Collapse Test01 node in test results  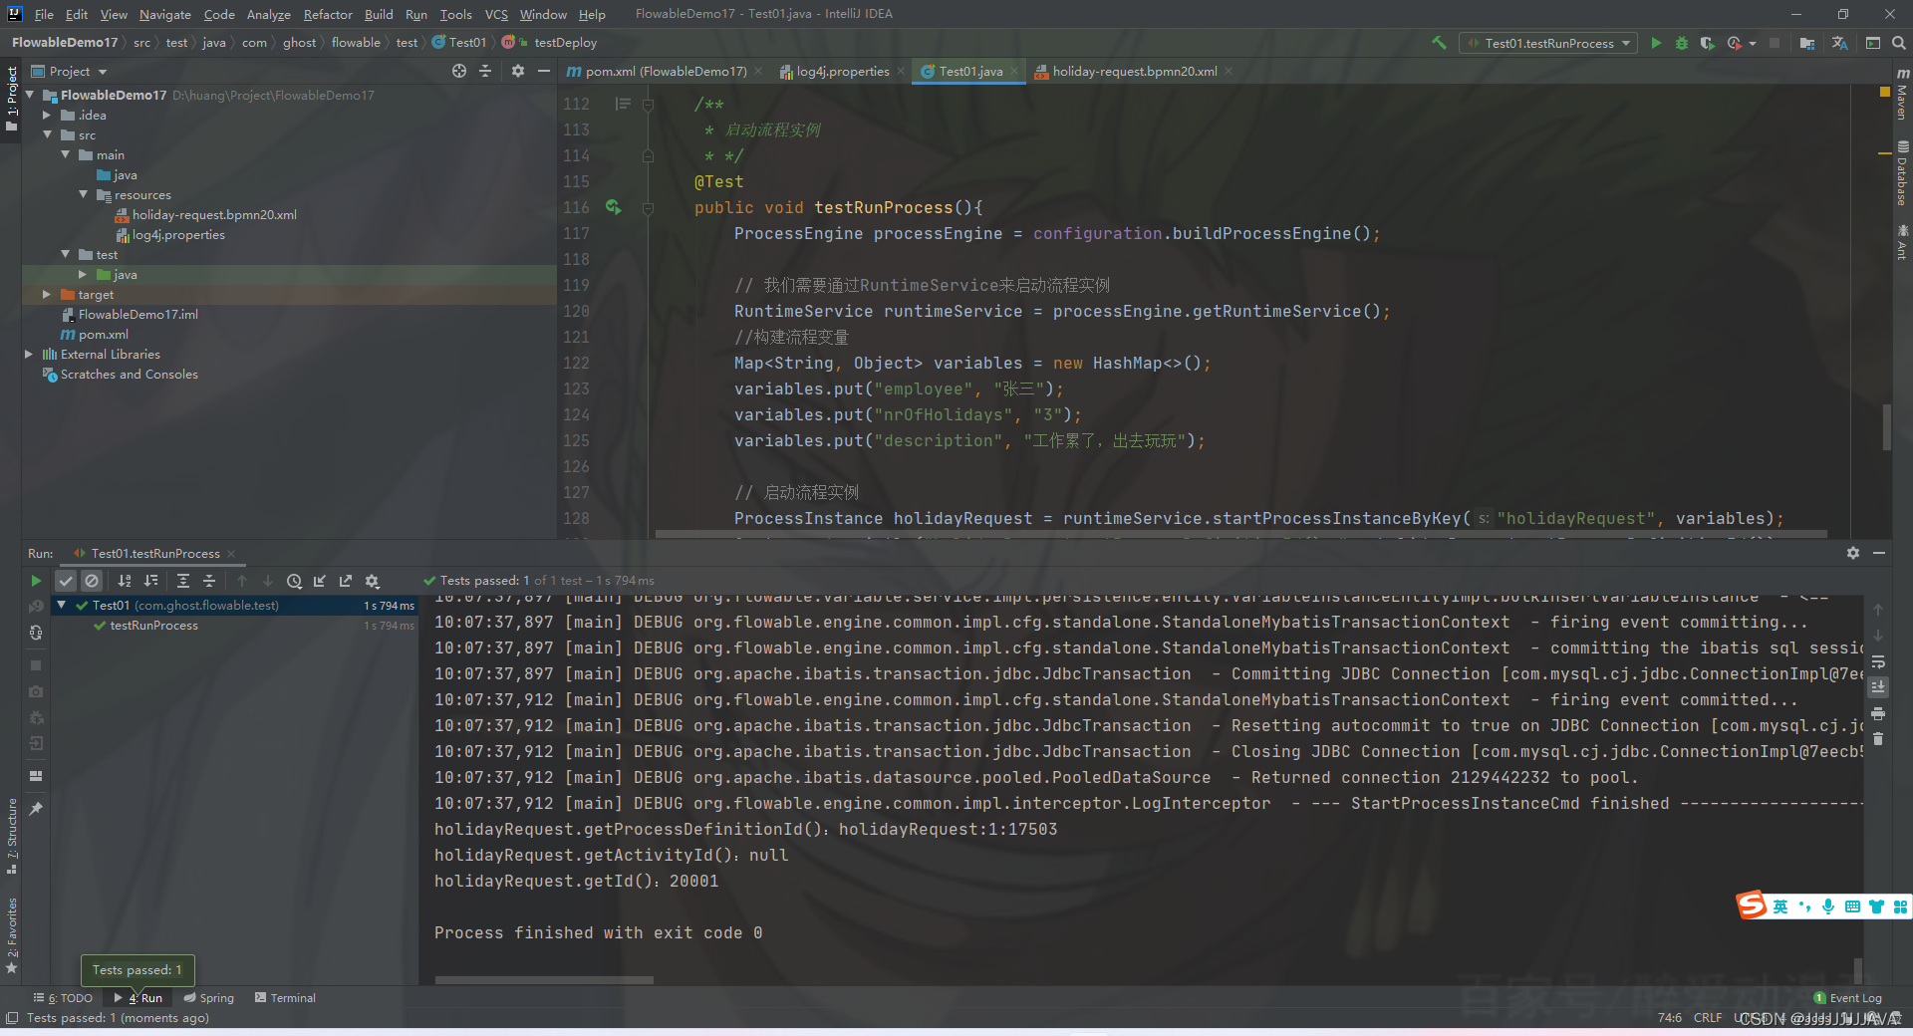pyautogui.click(x=62, y=605)
